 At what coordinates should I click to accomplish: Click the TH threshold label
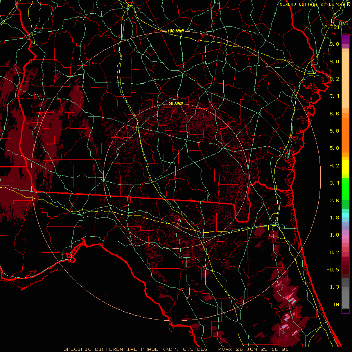coord(336,305)
